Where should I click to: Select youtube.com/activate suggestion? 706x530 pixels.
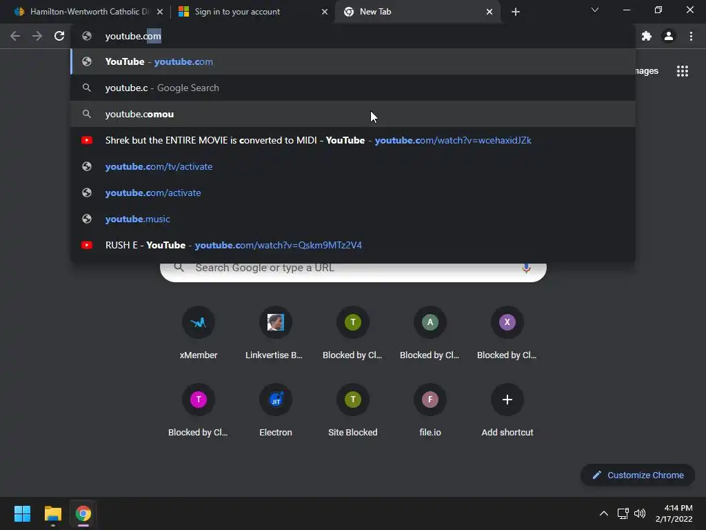pyautogui.click(x=353, y=193)
